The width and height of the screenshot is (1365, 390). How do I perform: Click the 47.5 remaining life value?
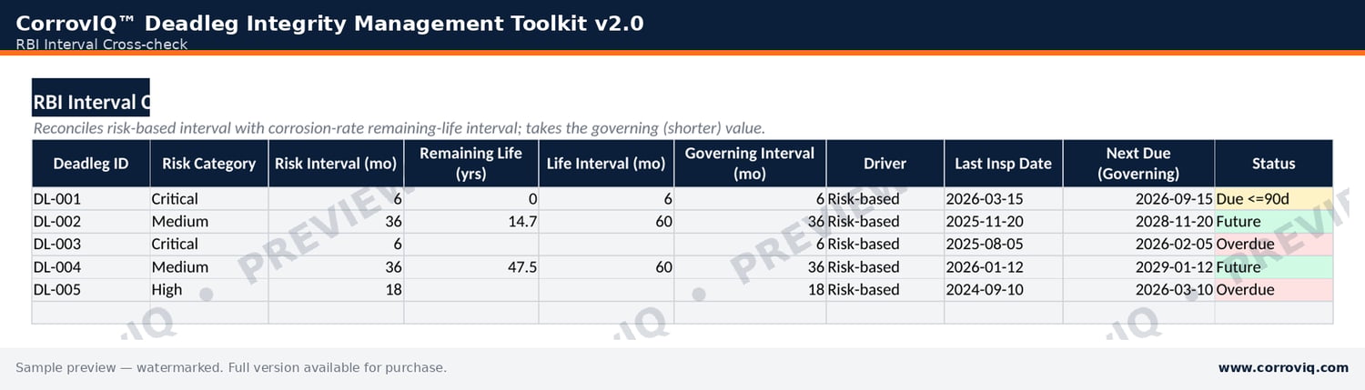point(471,267)
